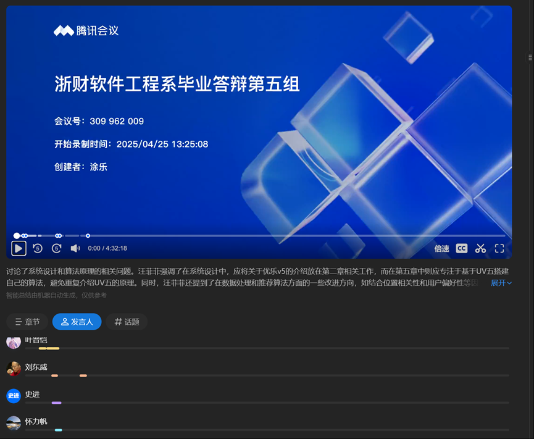
Task: Jump to 刘东威's second orange segment
Action: coord(83,375)
